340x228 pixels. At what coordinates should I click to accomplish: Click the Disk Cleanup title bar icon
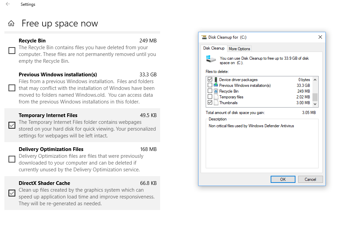point(204,37)
